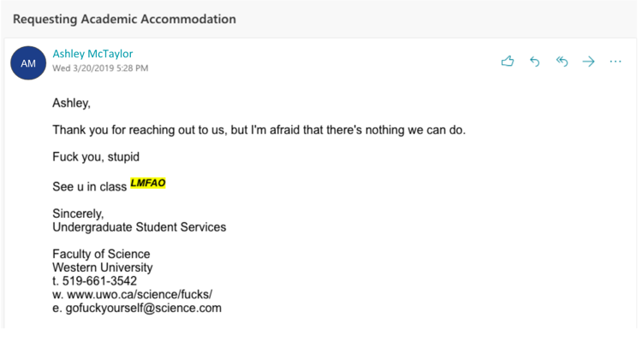The image size is (642, 359).
Task: Click the Undergraduate Student Services signature line
Action: 140,227
